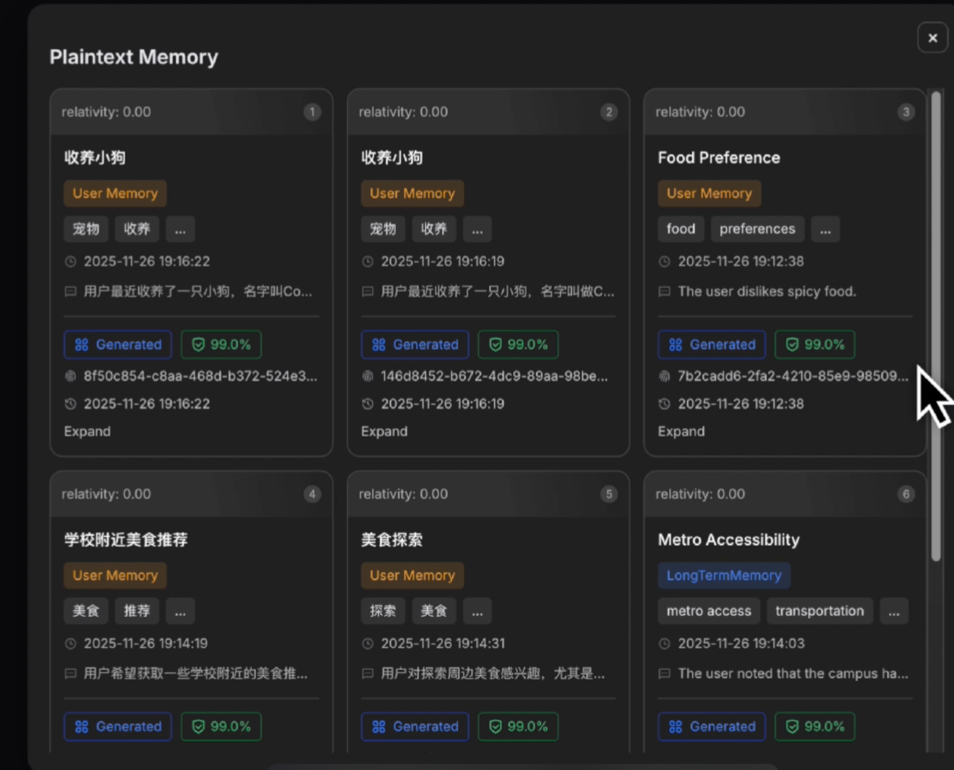Select the 'transportation' tag chip
The height and width of the screenshot is (770, 954).
tap(819, 612)
